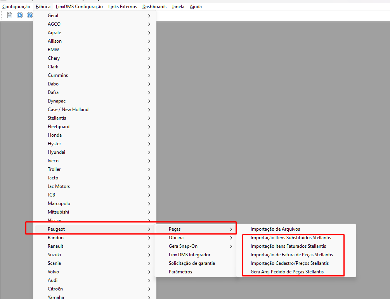The height and width of the screenshot is (299, 390).
Task: Expand the Troller submenu
Action: coord(95,169)
